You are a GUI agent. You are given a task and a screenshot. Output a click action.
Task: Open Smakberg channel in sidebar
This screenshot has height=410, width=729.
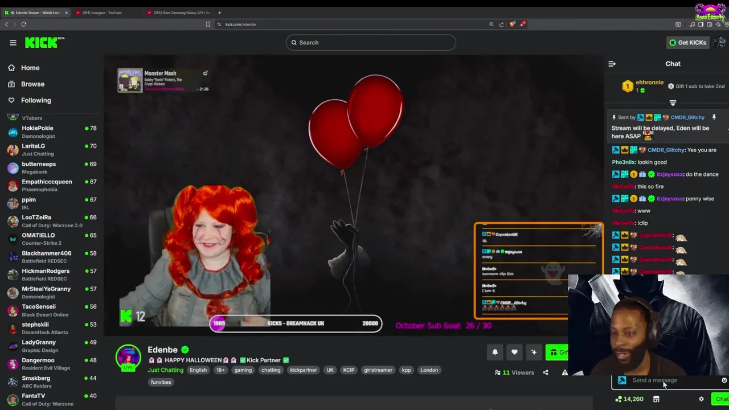tap(52, 382)
